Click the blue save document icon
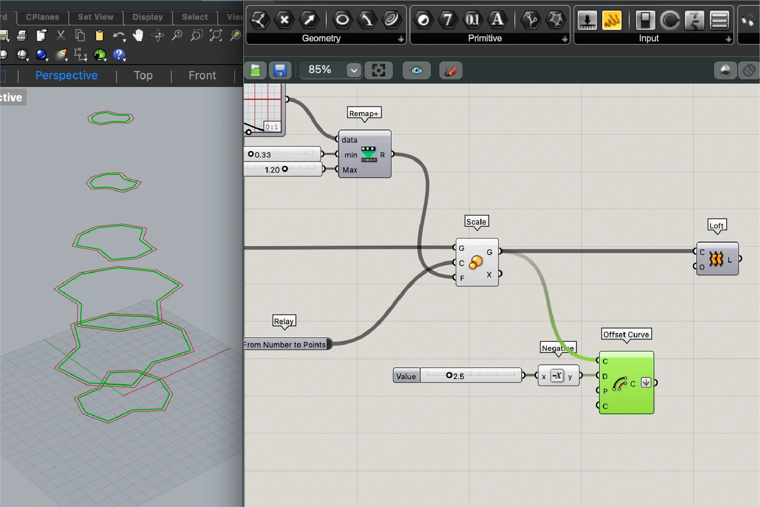The width and height of the screenshot is (760, 507). click(x=280, y=70)
